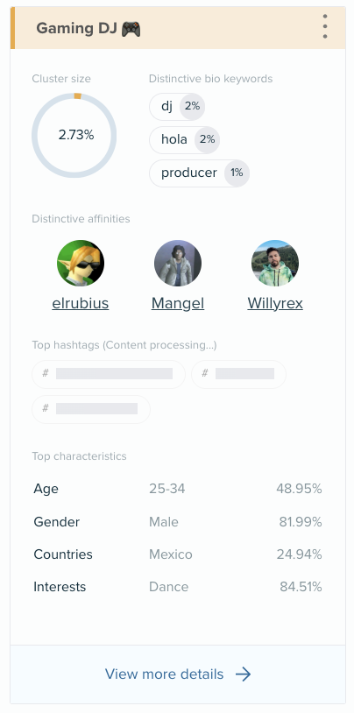Click View more details link

(x=164, y=674)
